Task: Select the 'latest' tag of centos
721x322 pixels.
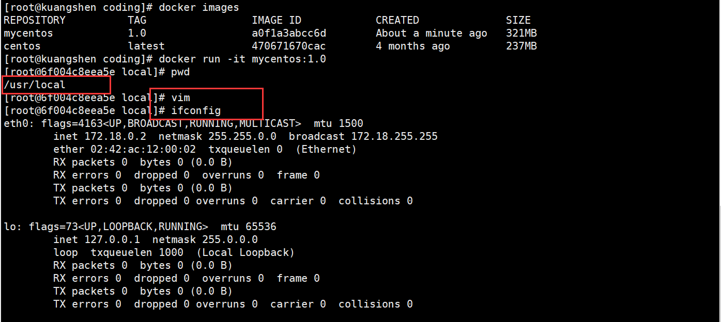Action: [x=146, y=46]
